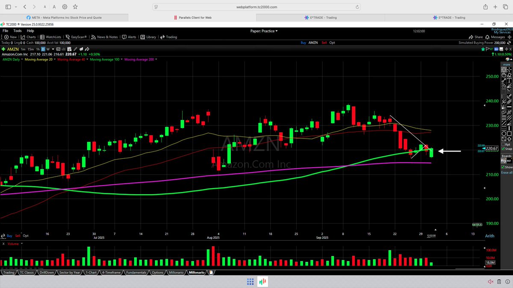Viewport: 513px width, 288px height.
Task: Switch to Parallels Client for Web browser tab
Action: point(192,17)
